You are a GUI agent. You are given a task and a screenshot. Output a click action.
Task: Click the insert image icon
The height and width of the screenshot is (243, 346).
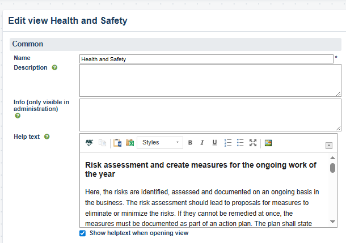[x=268, y=143]
